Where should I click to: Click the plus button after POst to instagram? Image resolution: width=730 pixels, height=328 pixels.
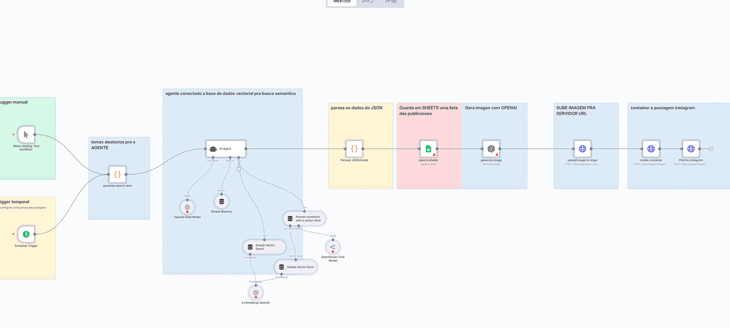click(x=711, y=149)
